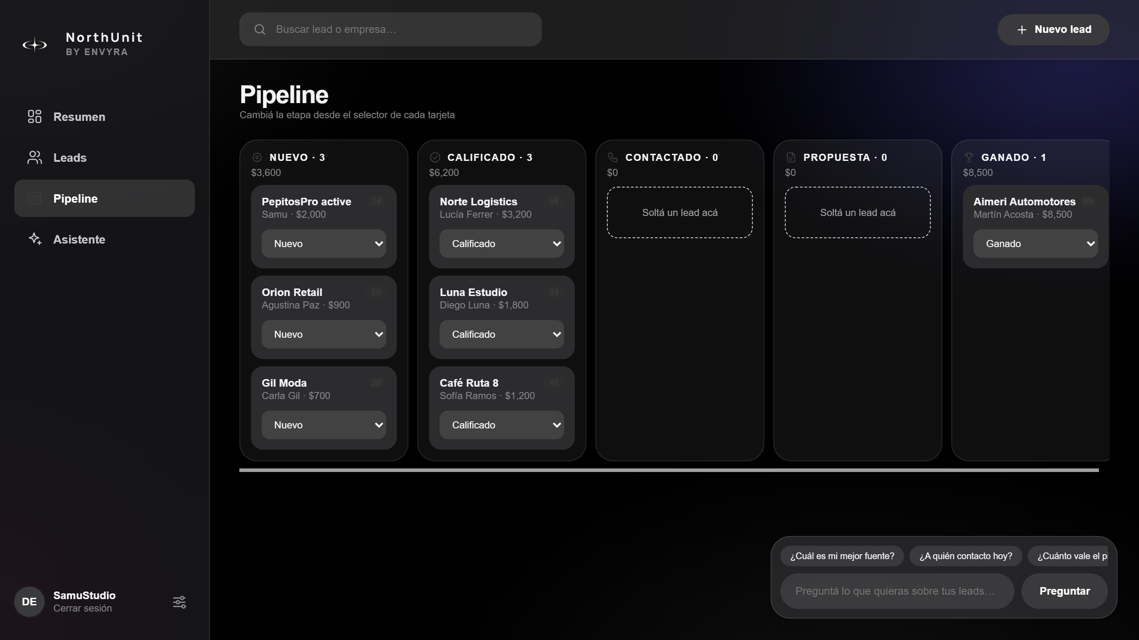Click the Calificado column check icon

click(435, 157)
